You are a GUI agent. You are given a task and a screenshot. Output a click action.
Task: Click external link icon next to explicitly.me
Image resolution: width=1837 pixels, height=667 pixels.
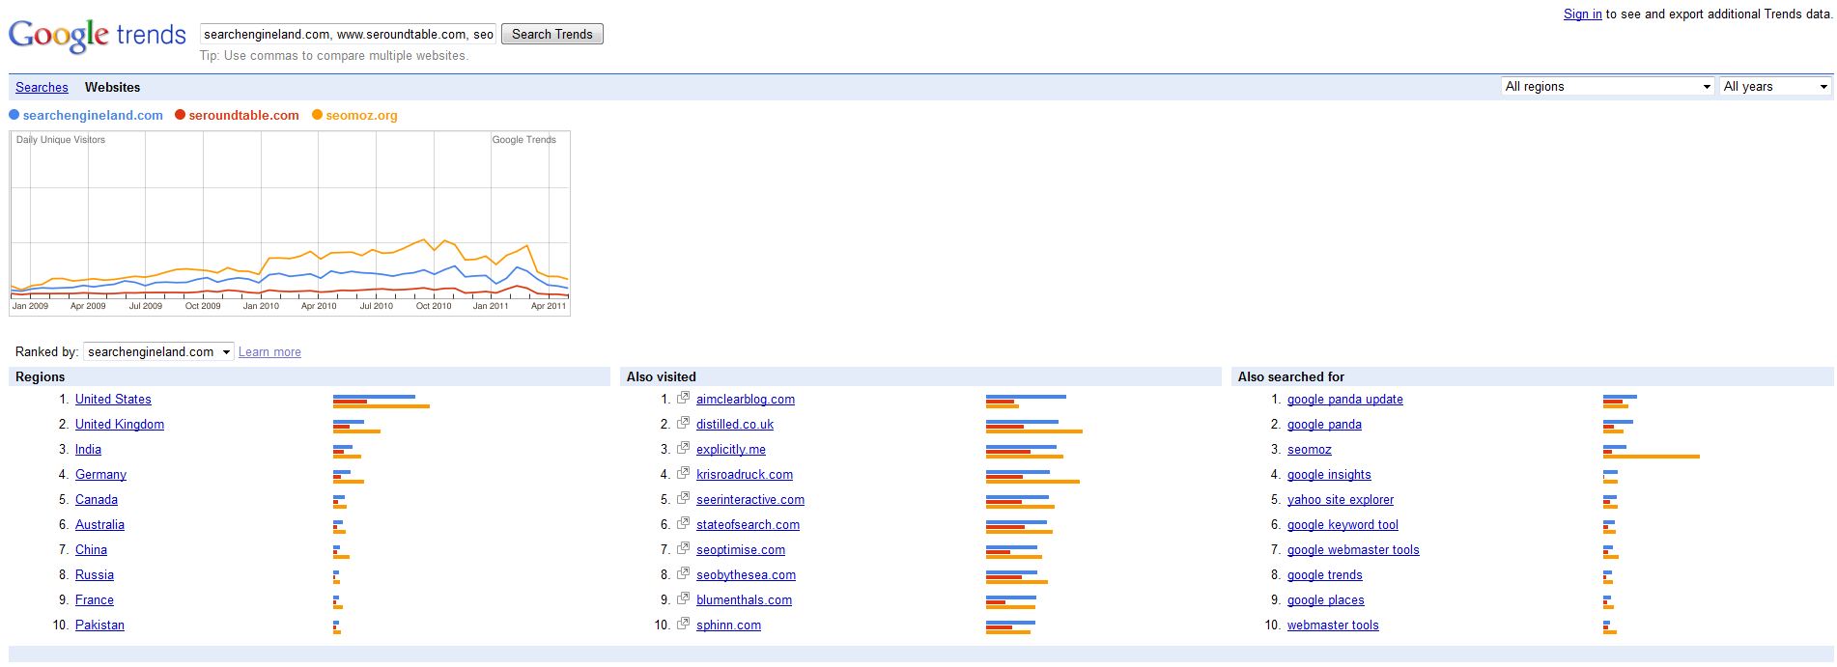click(684, 448)
